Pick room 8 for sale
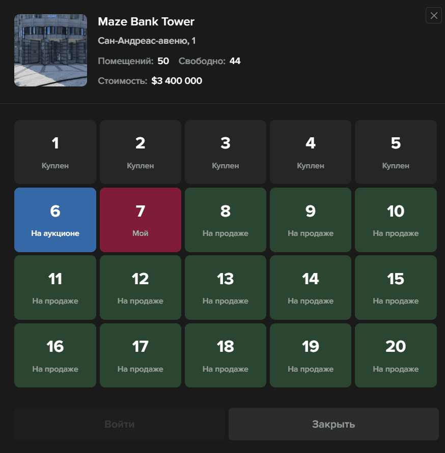 tap(225, 220)
